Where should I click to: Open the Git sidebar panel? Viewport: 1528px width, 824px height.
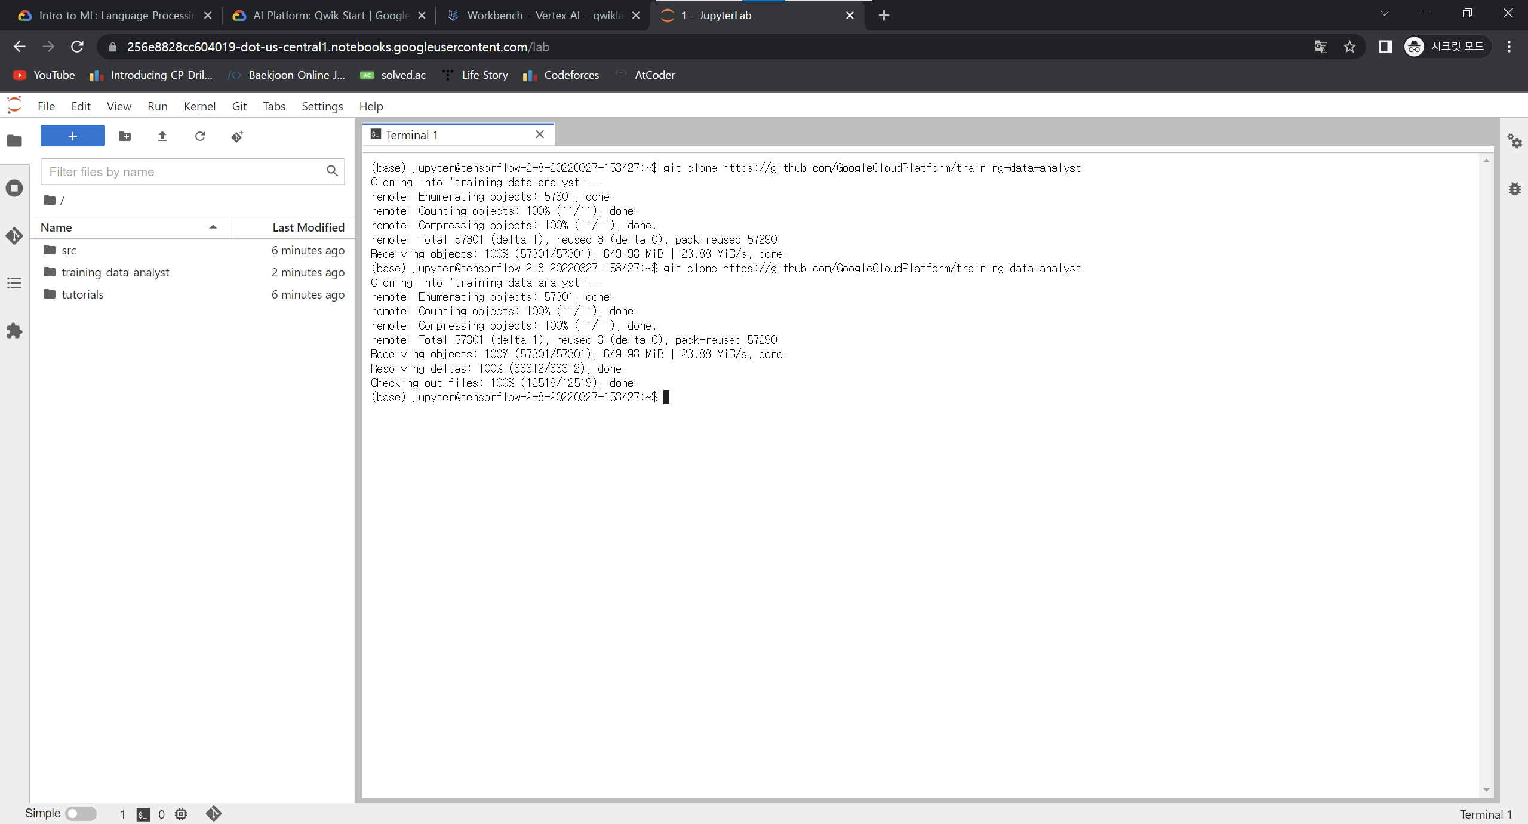tap(14, 235)
